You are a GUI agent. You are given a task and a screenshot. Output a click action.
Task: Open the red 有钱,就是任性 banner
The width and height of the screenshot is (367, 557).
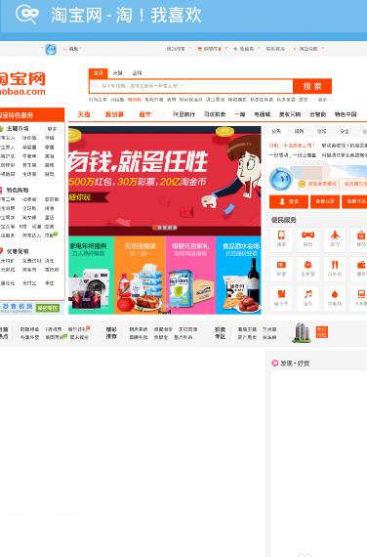point(165,181)
